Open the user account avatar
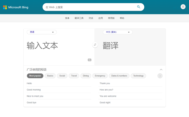This screenshot has width=189, height=117. tap(183, 7)
